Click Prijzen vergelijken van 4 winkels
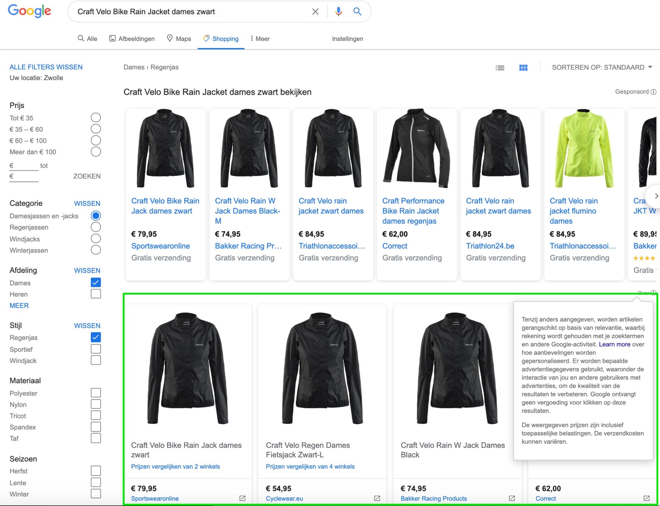Viewport: 660px width, 506px height. click(x=310, y=466)
